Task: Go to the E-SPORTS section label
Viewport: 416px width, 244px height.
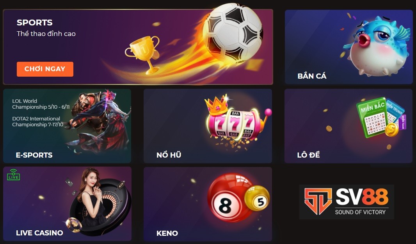Action: point(34,155)
